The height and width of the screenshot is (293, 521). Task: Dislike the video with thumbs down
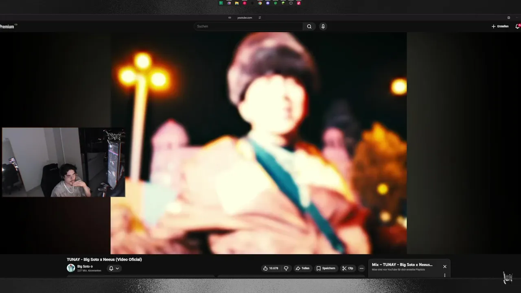pyautogui.click(x=286, y=268)
